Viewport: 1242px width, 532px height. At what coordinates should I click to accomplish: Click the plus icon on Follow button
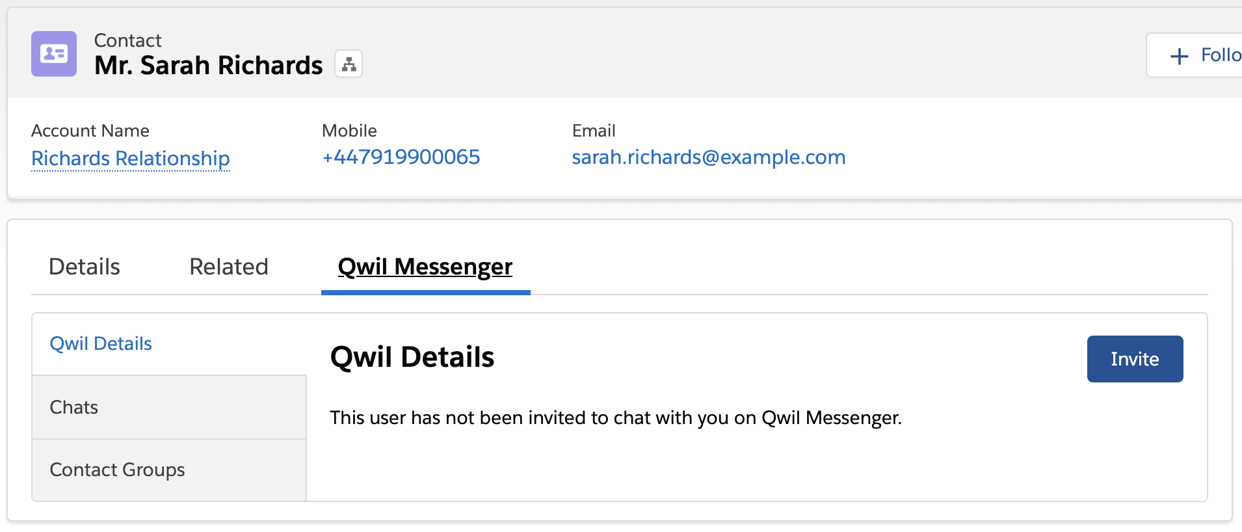[1179, 56]
